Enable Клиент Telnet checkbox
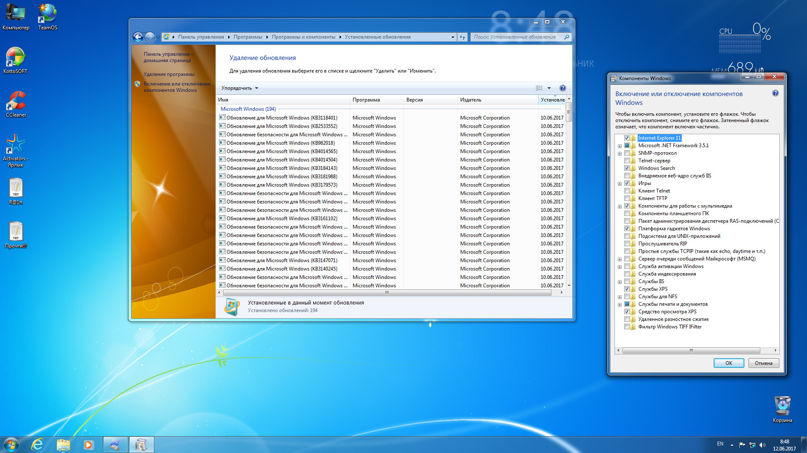This screenshot has height=453, width=807. click(x=627, y=191)
